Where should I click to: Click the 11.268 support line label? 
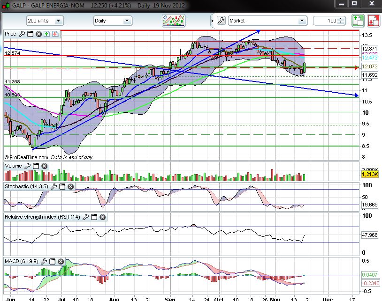(12, 81)
